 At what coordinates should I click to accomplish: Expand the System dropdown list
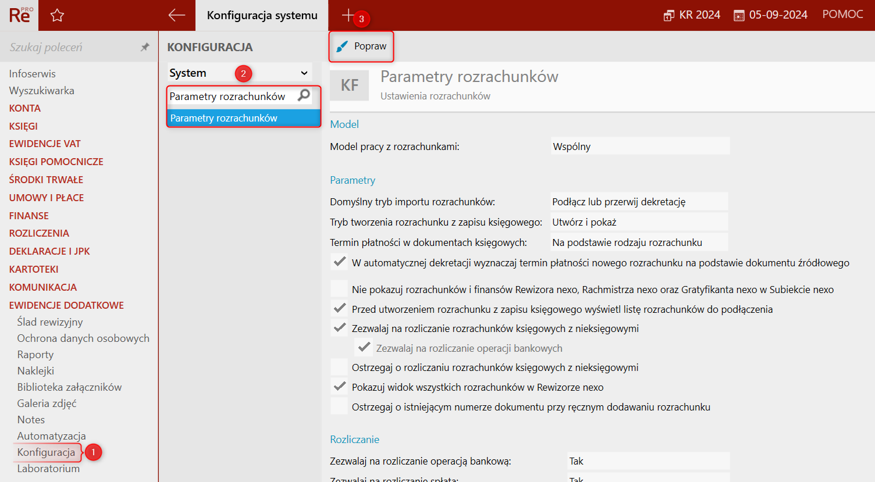coord(240,73)
